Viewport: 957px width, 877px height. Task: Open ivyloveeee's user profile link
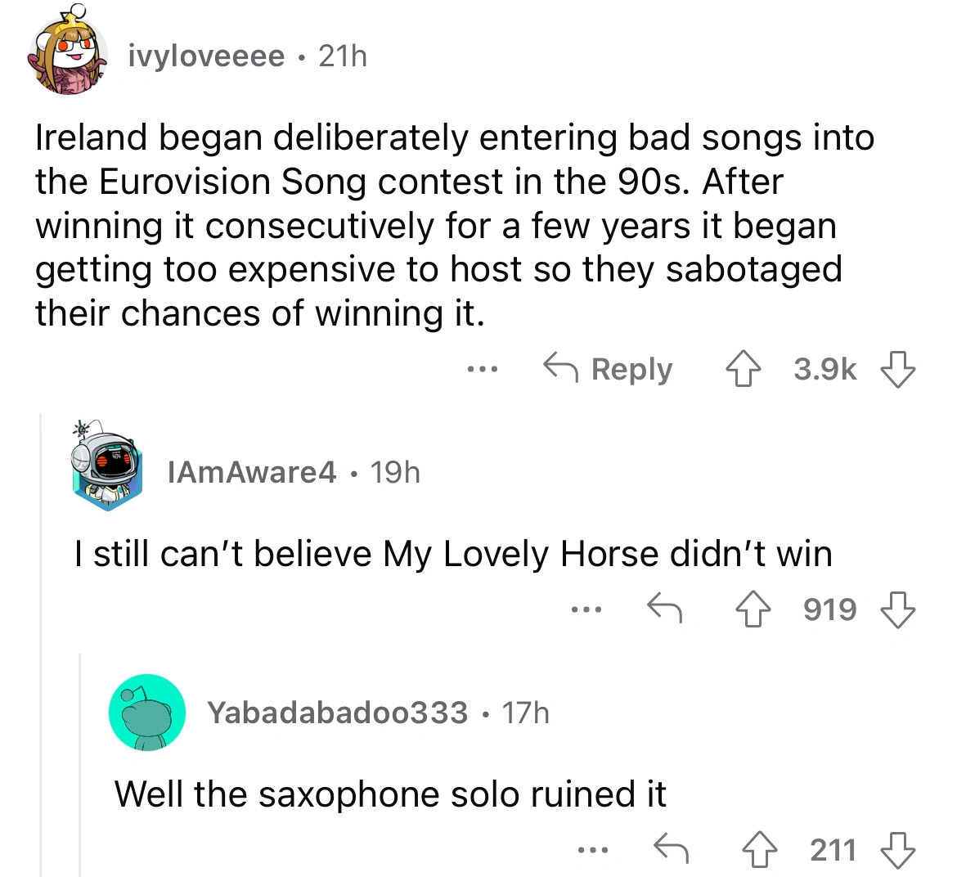point(207,56)
